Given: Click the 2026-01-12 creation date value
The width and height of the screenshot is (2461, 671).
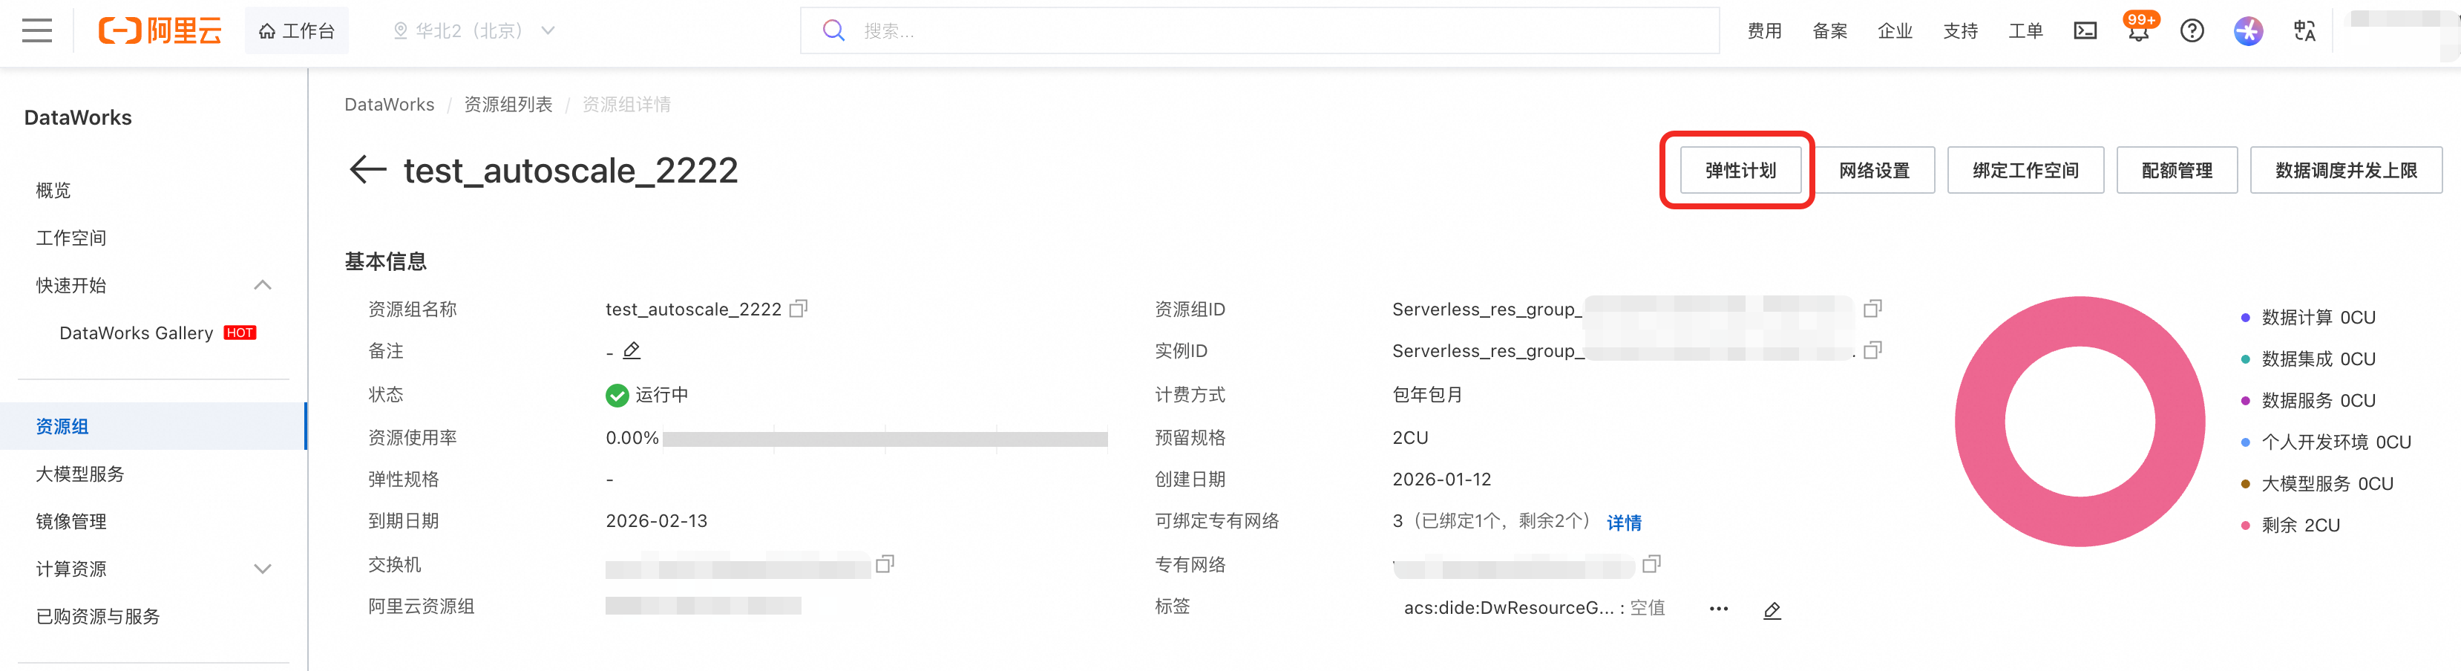Looking at the screenshot, I should 1441,479.
